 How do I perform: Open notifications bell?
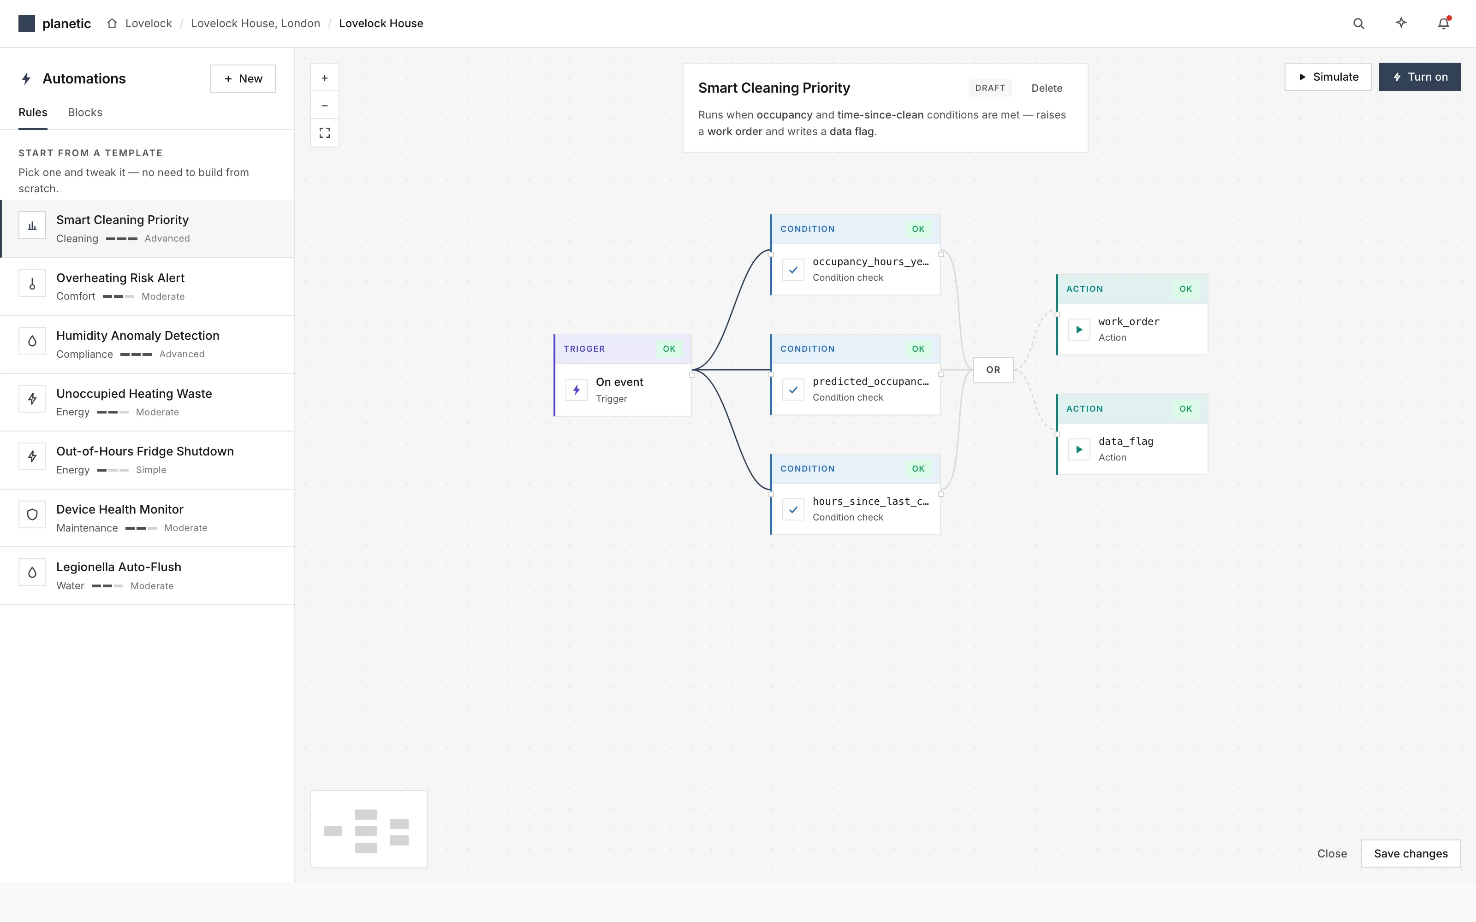pos(1443,23)
